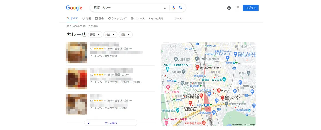
Task: Click the 日本電子専門学校 marker
Action: (197, 59)
